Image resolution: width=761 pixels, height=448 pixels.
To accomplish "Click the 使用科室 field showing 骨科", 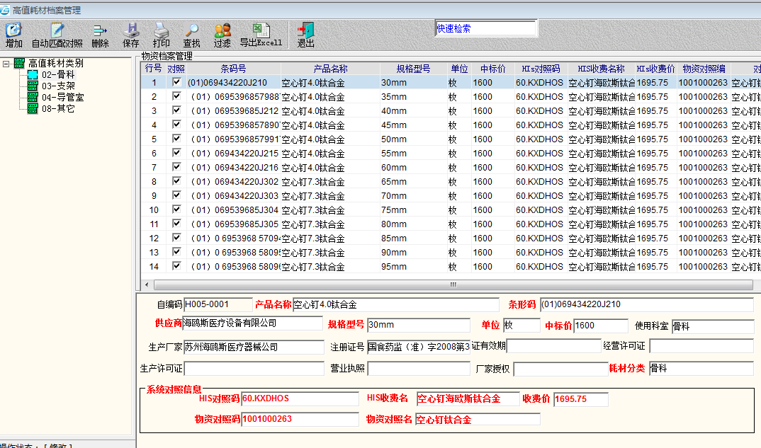I will (x=713, y=326).
